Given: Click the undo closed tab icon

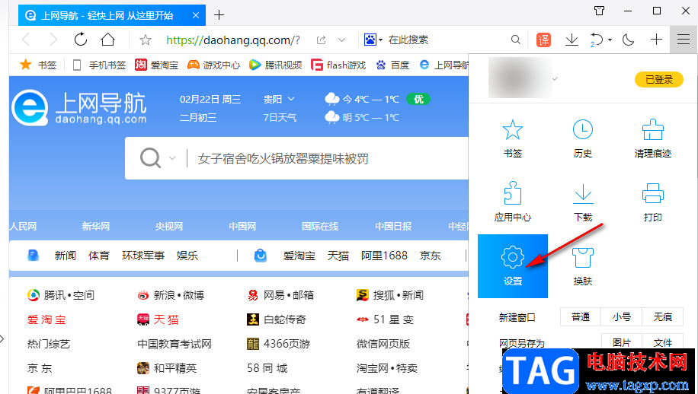Looking at the screenshot, I should 597,40.
